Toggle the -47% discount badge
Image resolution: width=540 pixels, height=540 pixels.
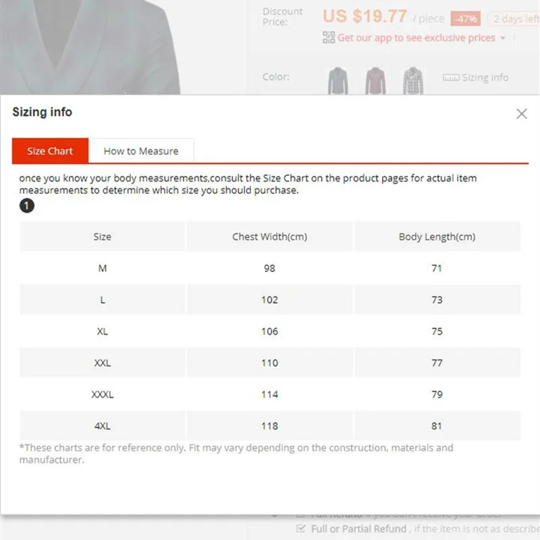tap(465, 19)
